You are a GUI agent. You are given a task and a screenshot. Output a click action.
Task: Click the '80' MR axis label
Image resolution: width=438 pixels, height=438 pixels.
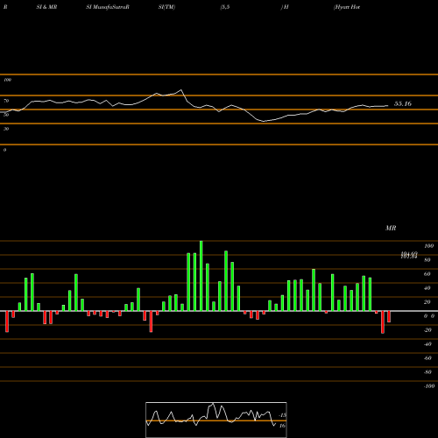click(x=427, y=260)
